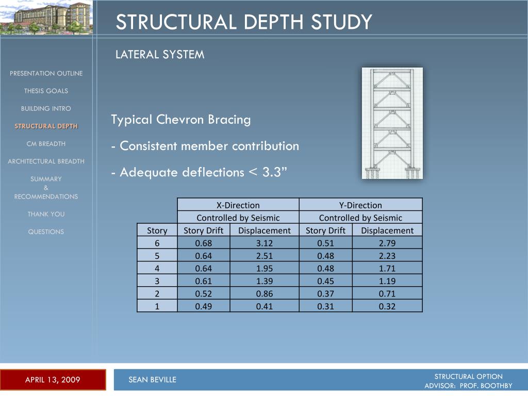
Task: Click Y story drift value 0.51
Action: point(326,243)
